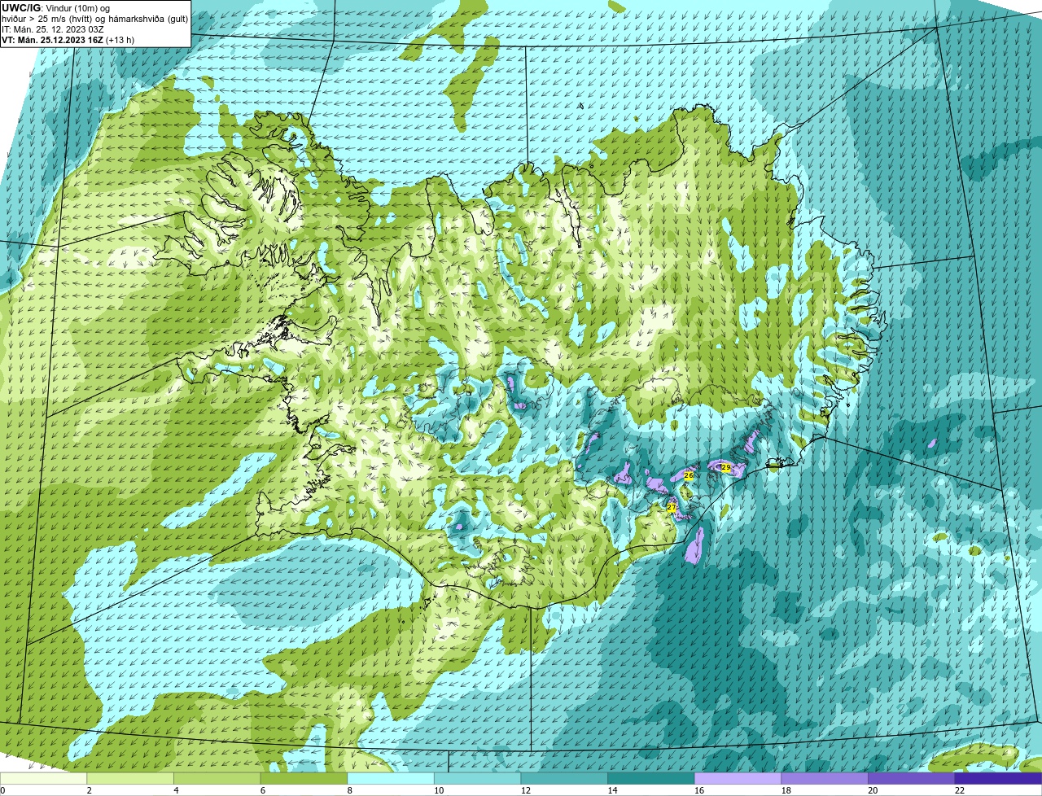Click the 2–4 m/s light green legend swatch
Image resolution: width=1042 pixels, height=796 pixels.
[130, 778]
